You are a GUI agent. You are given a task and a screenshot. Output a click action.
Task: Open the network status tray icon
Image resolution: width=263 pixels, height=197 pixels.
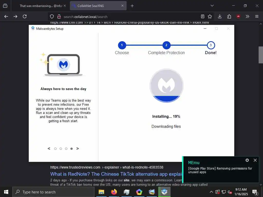(x=224, y=192)
